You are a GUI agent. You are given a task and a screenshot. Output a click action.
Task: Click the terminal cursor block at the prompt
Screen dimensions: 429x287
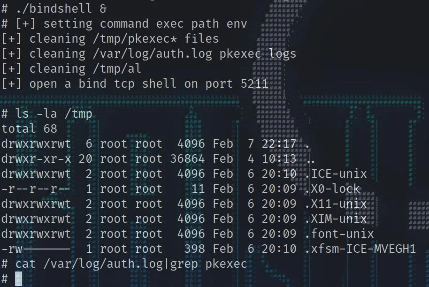(x=19, y=279)
